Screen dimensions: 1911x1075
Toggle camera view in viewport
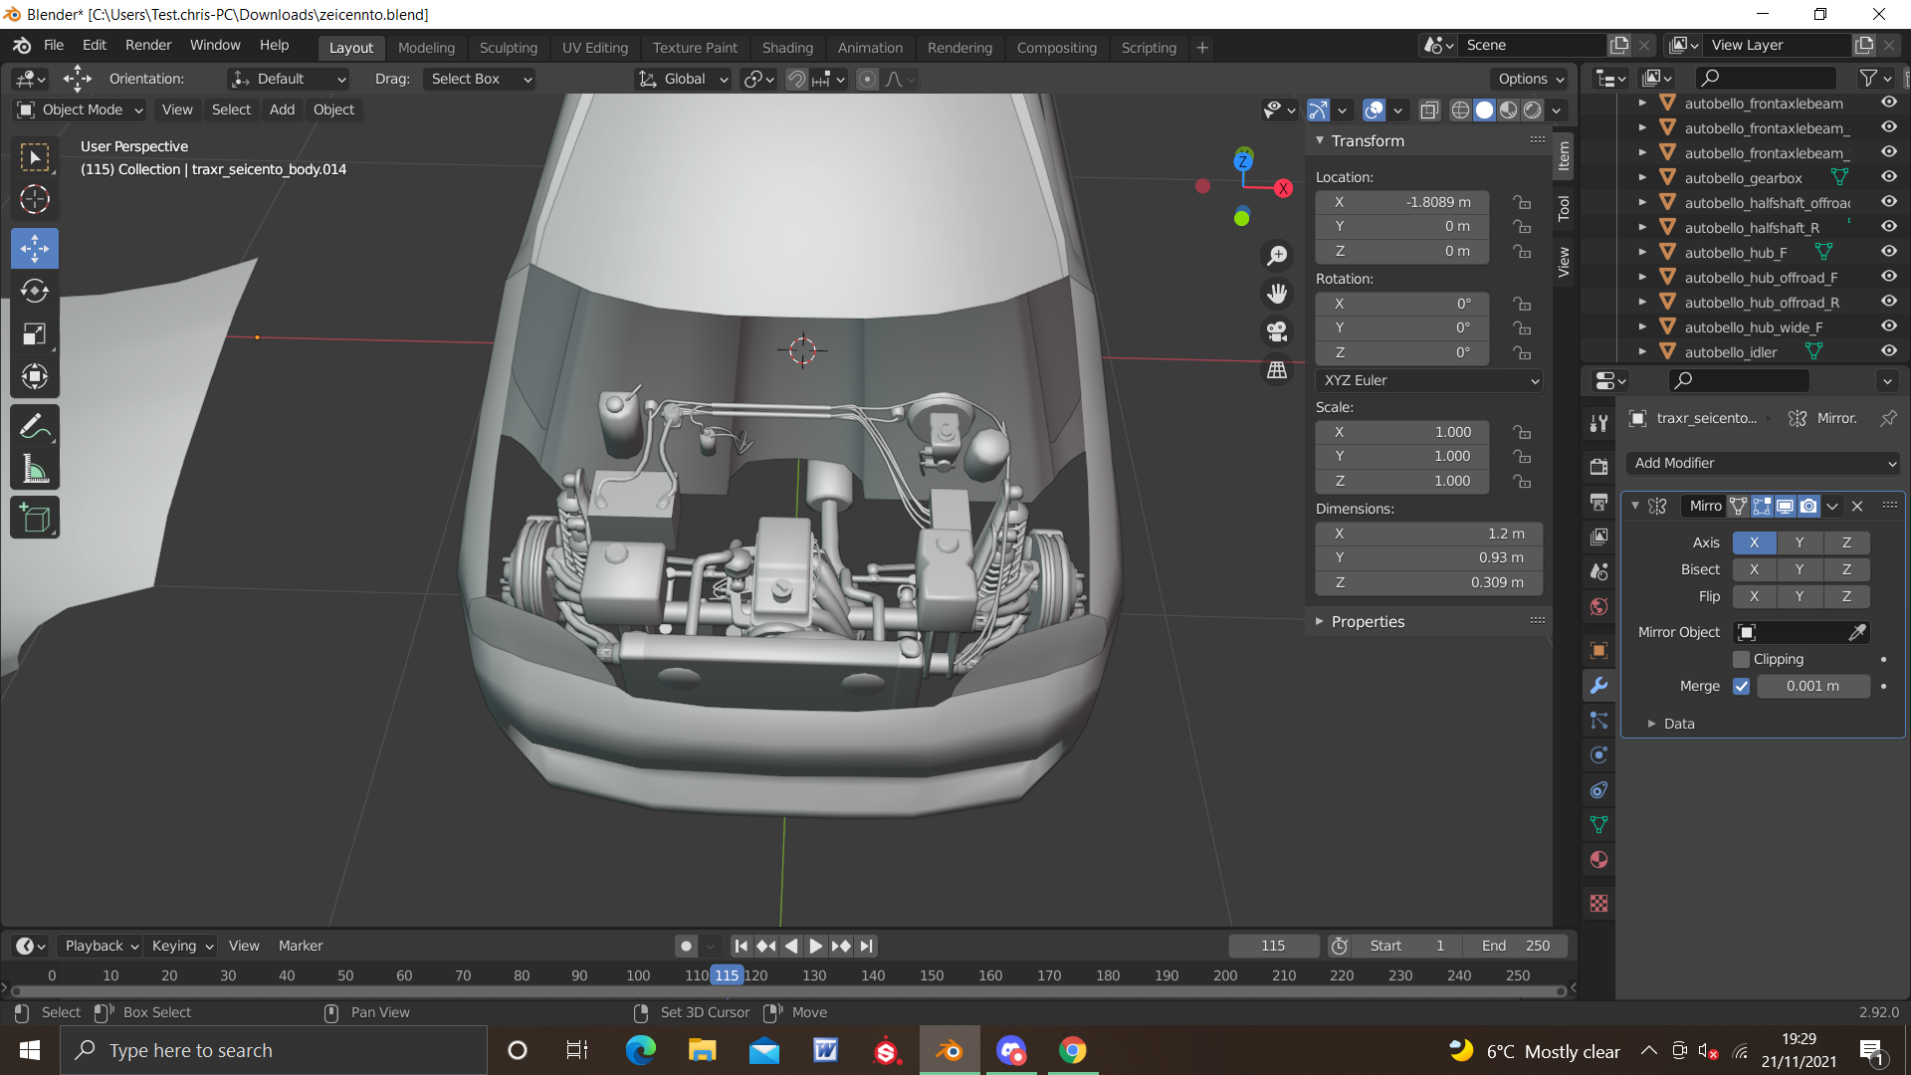point(1277,331)
